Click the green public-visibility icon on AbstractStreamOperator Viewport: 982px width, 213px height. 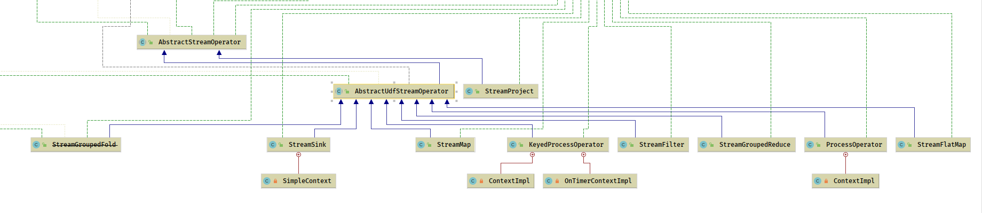(151, 42)
